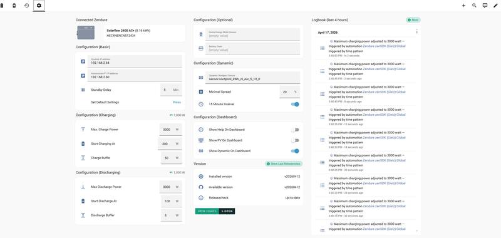The image size is (501, 238).
Task: Click the Show Help info icon
Action: click(200, 130)
